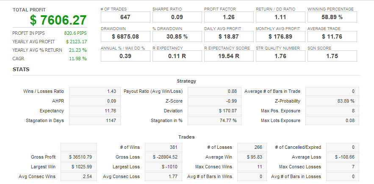Select the Profit Factor value 1.26

pos(229,17)
